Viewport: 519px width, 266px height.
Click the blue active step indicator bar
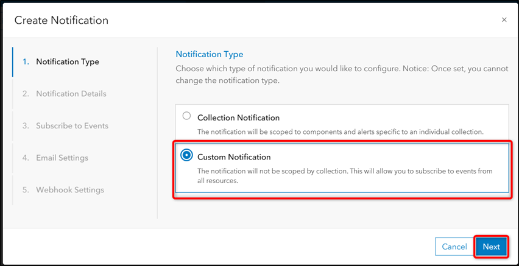coord(13,61)
